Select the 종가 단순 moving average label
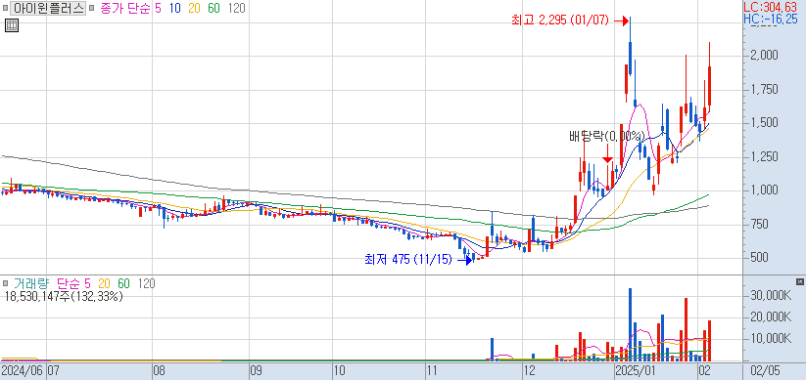Screen dimensions: 806x380 coord(124,8)
